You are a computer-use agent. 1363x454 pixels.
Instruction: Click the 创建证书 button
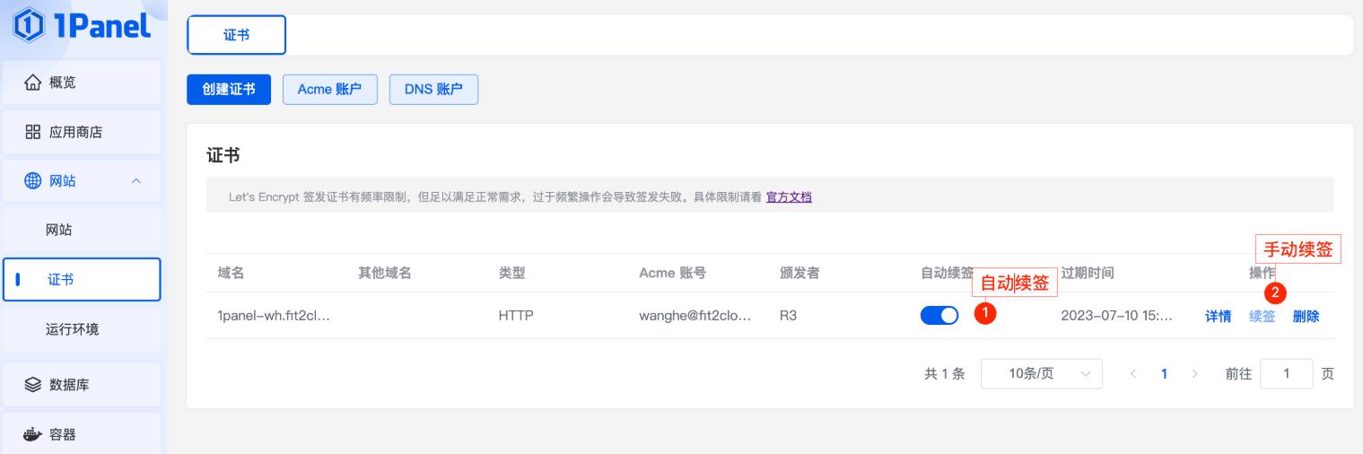(229, 89)
